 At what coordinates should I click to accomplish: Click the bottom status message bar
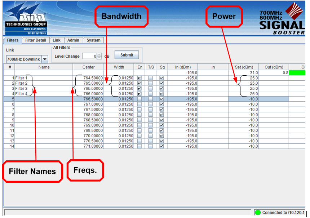[128, 213]
